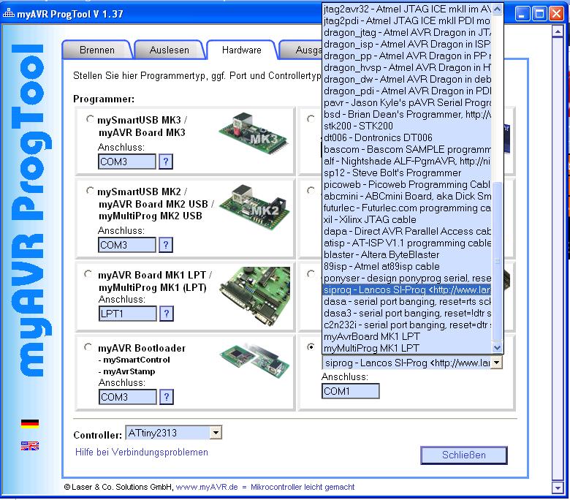Select the mySmartUSB MK3 programmer radio button

click(90, 119)
